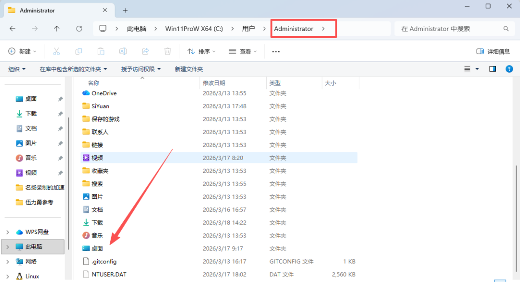This screenshot has height=282, width=520.
Task: Expand the 网络 tree node
Action: pyautogui.click(x=8, y=261)
